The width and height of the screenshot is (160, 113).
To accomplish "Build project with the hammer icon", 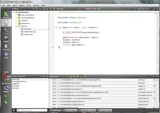I will pyautogui.click(x=6, y=108).
